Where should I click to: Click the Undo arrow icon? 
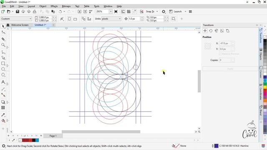point(60,12)
